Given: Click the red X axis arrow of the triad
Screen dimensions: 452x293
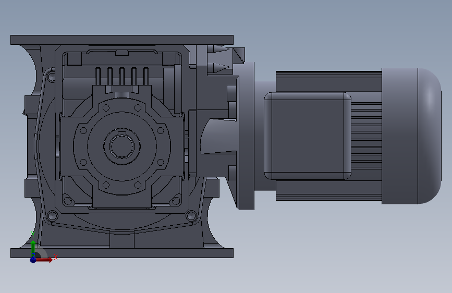Looking at the screenshot, I should point(44,260).
